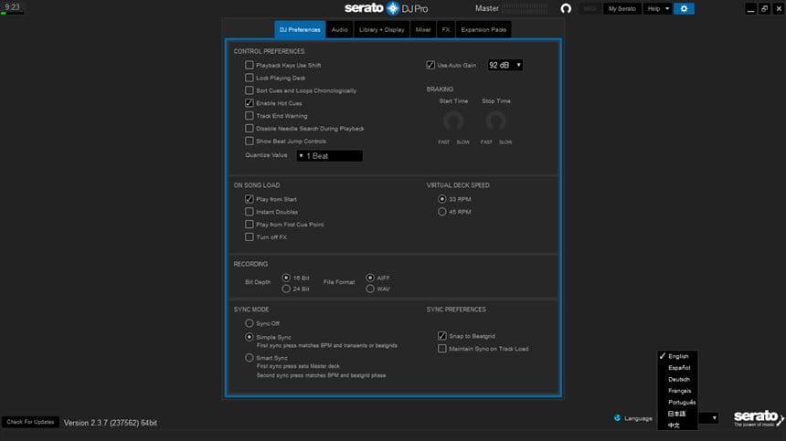
Task: Click the Language label
Action: click(638, 418)
